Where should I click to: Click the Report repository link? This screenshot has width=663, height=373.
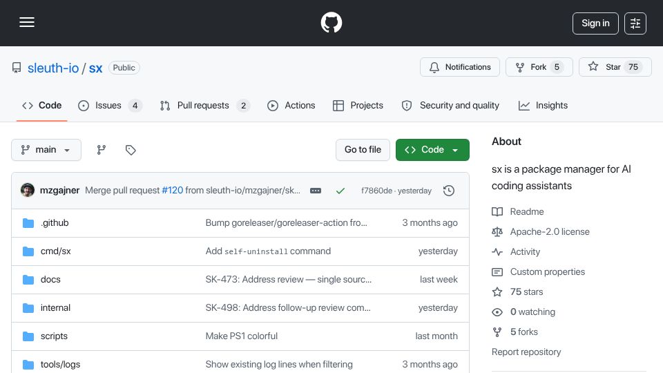point(526,352)
